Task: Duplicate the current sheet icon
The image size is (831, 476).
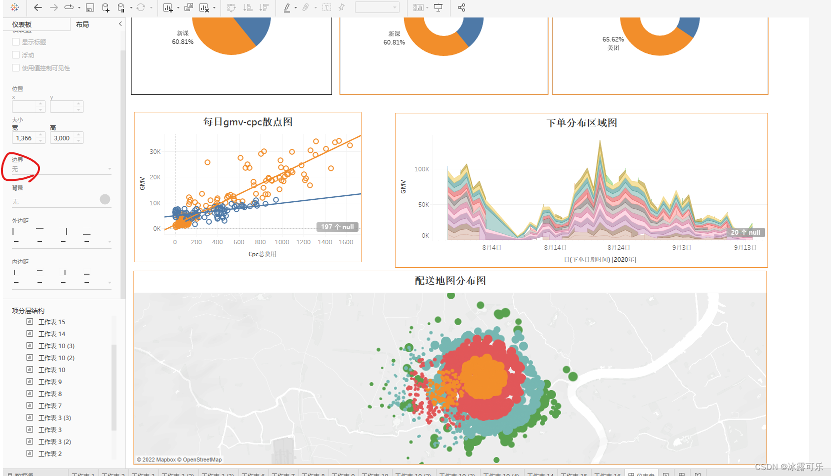Action: 188,7
